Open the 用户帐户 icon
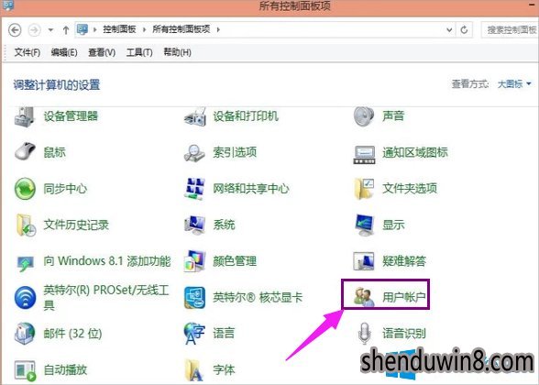This screenshot has width=539, height=385. 364,297
